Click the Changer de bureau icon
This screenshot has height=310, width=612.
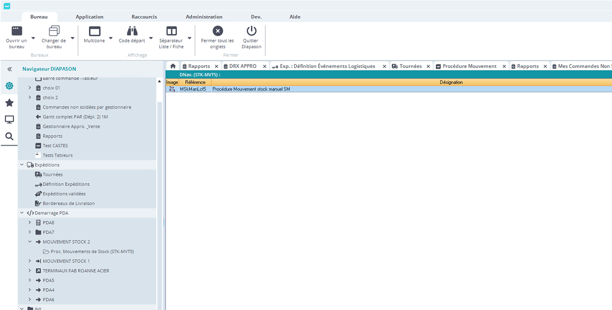tap(54, 31)
